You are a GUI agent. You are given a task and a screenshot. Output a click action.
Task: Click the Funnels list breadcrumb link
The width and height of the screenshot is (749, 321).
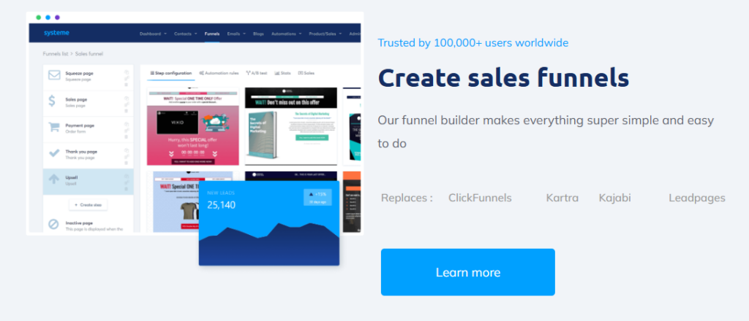(x=56, y=54)
